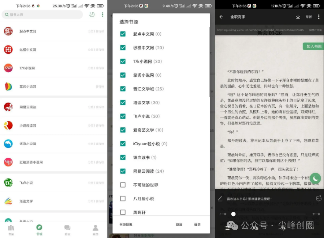Uncheck 纵横中文网 (20) checkbox
The image size is (324, 238).
click(123, 47)
